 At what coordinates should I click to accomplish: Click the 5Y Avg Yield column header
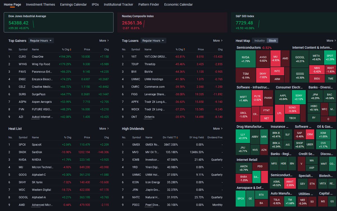197,137
